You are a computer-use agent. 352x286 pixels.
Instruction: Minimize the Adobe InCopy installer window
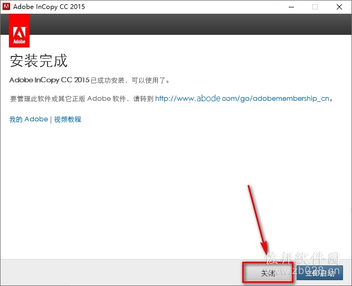pos(291,7)
